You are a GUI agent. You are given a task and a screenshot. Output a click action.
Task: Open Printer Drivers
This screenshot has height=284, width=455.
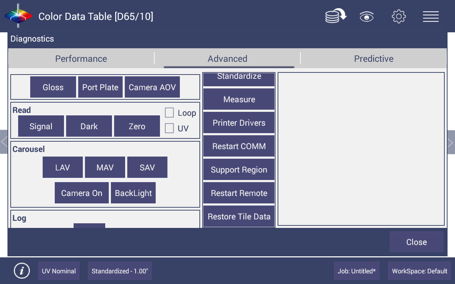click(x=239, y=122)
